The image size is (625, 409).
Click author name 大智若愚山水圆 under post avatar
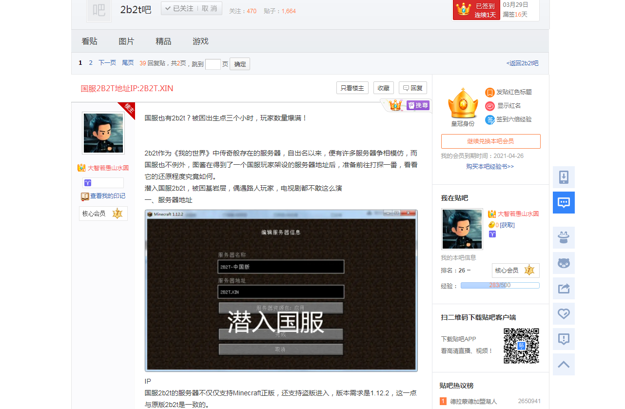pyautogui.click(x=108, y=168)
